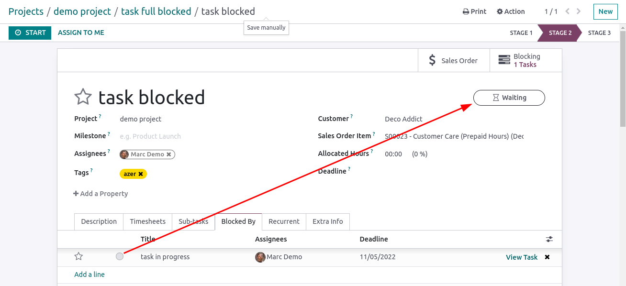Remove the 'task in progress' blocking line
The width and height of the screenshot is (626, 286).
[547, 257]
